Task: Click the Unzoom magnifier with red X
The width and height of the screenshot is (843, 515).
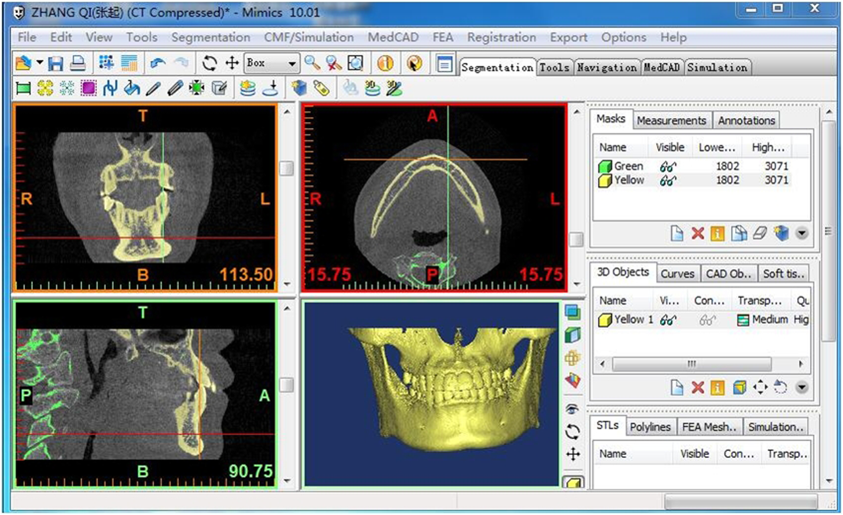Action: 334,64
